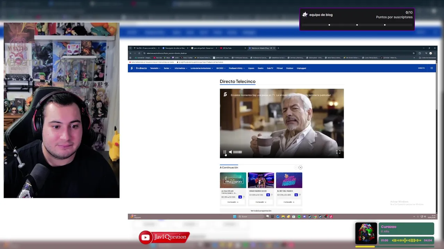The width and height of the screenshot is (444, 249).
Task: Click Ir a la web under La Isla de las Tentaciones
Action: [233, 202]
